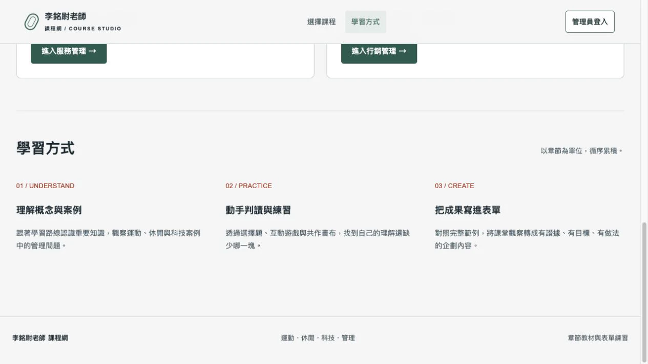Screen dimensions: 648x364
Task: Click the heading 理解概念與案例
Action: click(x=49, y=210)
